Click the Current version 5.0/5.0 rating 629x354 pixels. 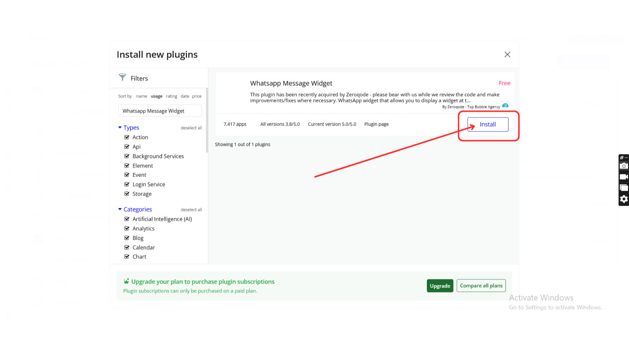click(x=332, y=124)
